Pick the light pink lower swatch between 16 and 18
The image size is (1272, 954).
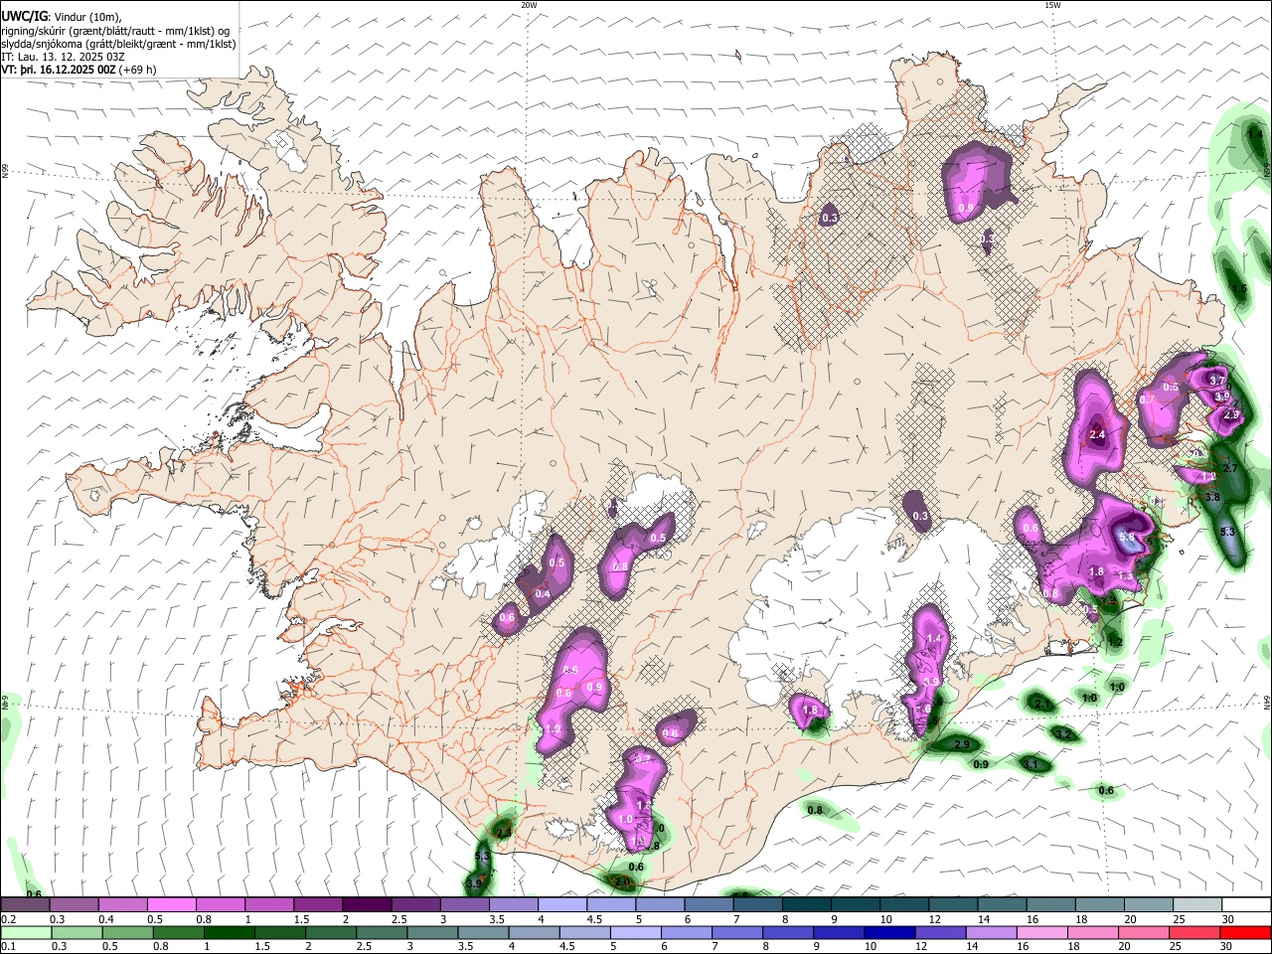[x=1043, y=932]
